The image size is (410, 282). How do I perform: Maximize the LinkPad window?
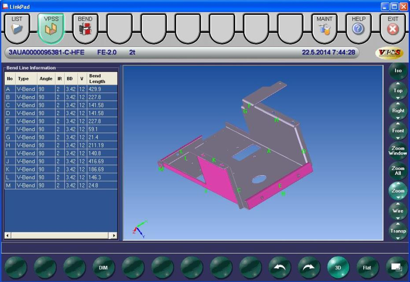tap(394, 7)
